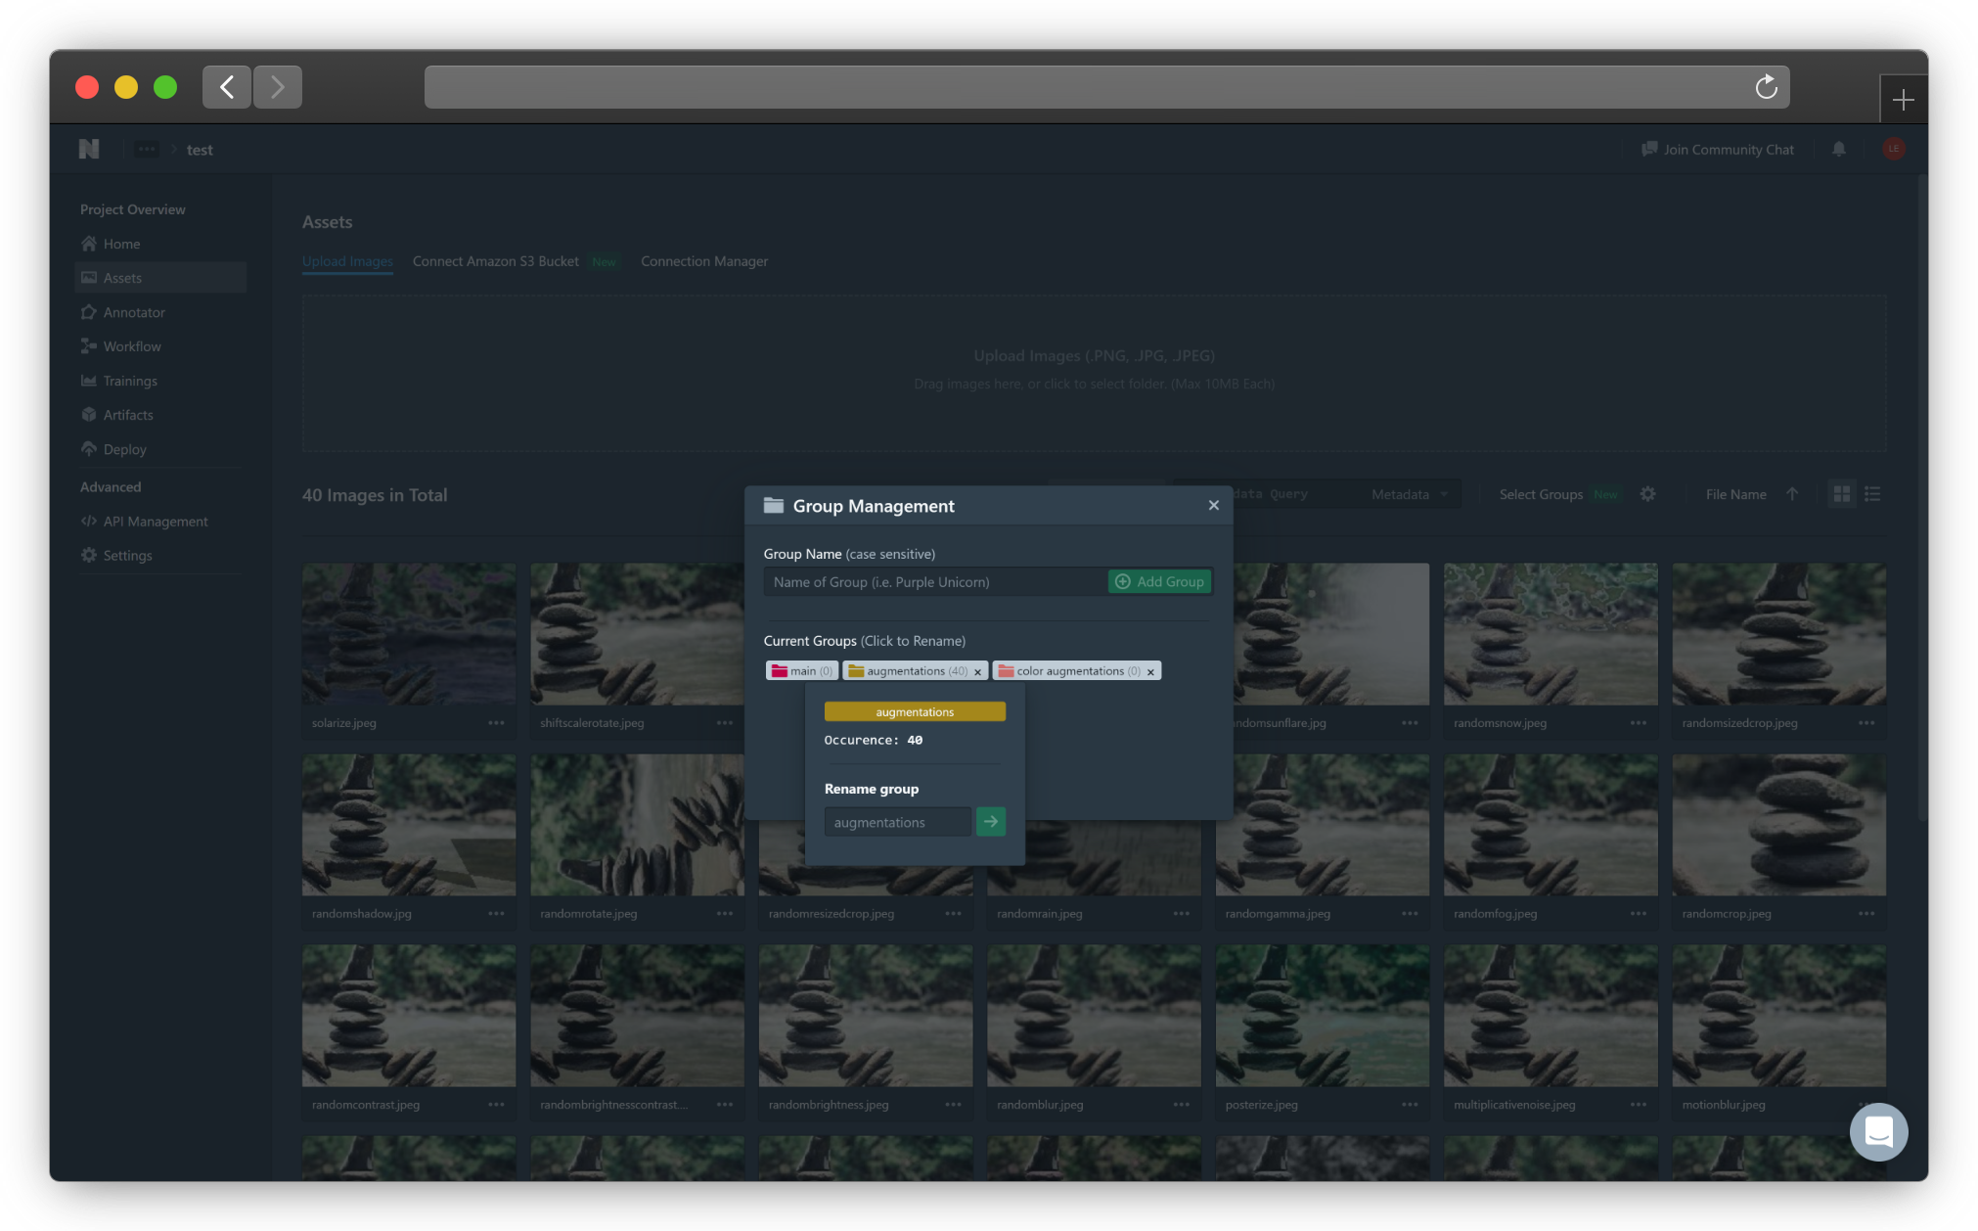
Task: Open the support chat bubble widget
Action: [x=1878, y=1131]
